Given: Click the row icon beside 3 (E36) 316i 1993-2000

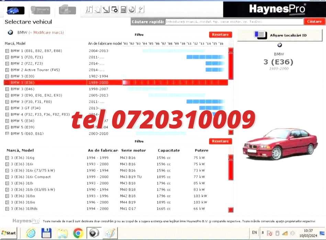Looking at the screenshot, I should click(7, 164).
